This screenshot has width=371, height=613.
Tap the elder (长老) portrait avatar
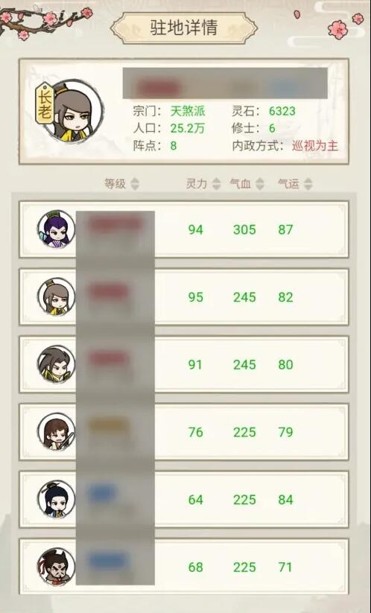73,111
